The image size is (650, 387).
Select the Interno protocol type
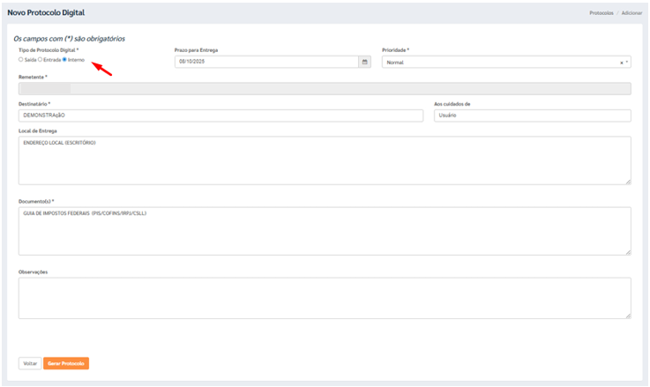(x=64, y=59)
